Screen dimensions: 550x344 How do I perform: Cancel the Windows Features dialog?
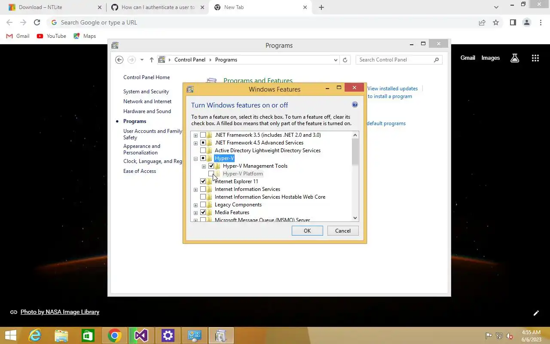[x=343, y=231]
